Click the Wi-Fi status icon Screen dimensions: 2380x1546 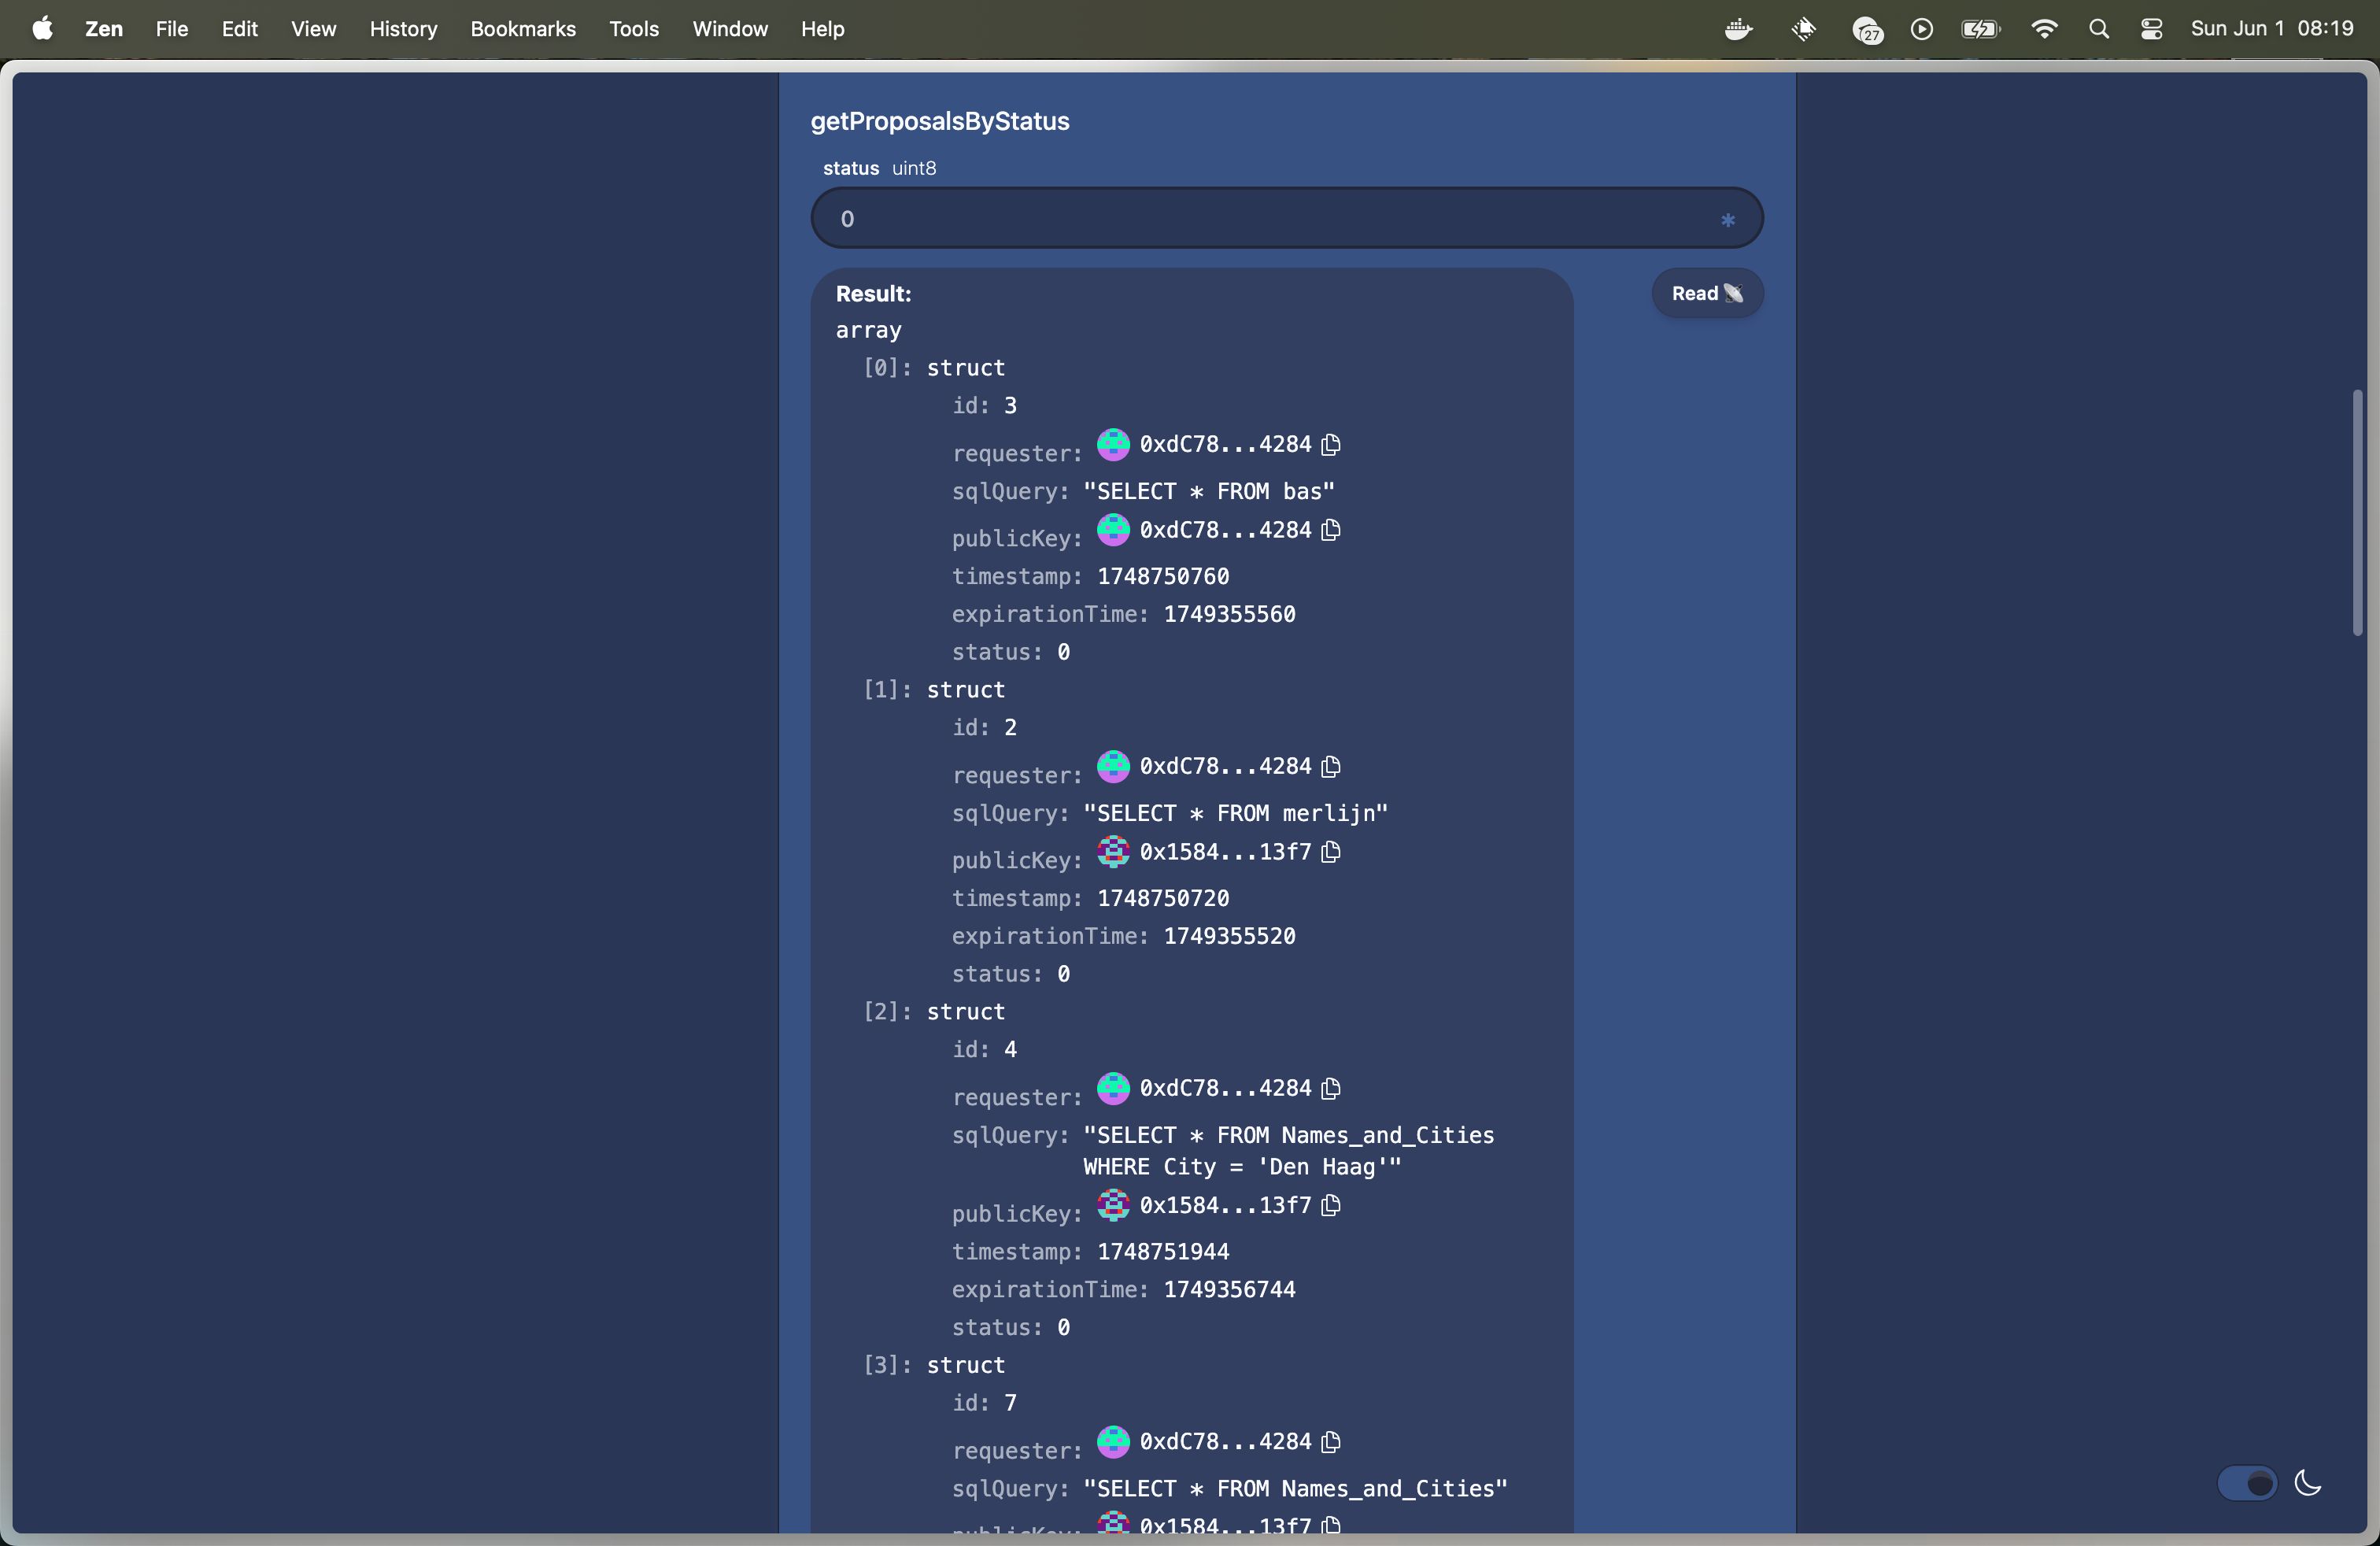tap(2044, 29)
